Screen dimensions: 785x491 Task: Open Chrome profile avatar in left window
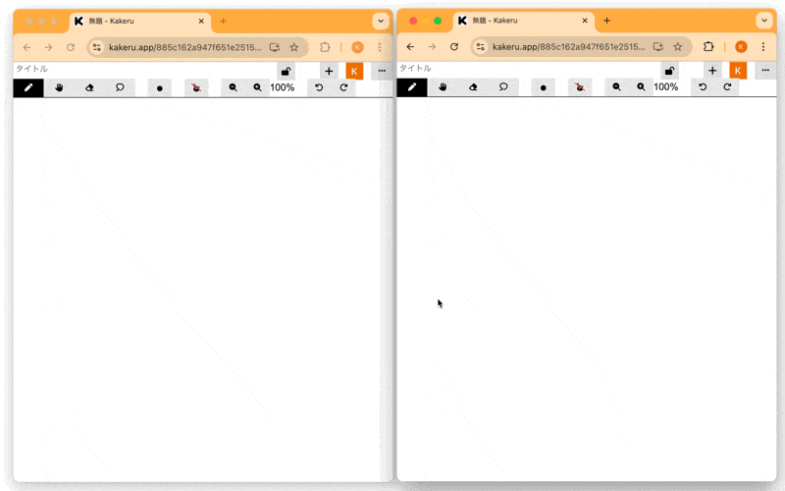[357, 47]
